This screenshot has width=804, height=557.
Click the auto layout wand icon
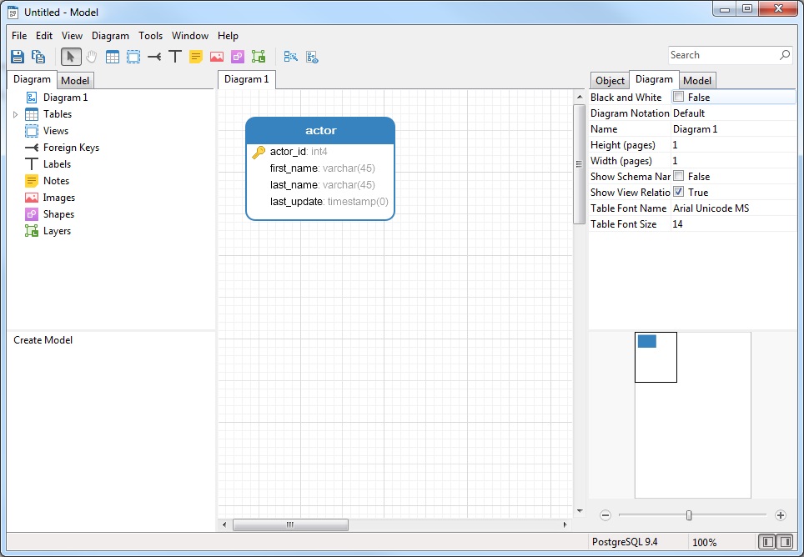[291, 57]
